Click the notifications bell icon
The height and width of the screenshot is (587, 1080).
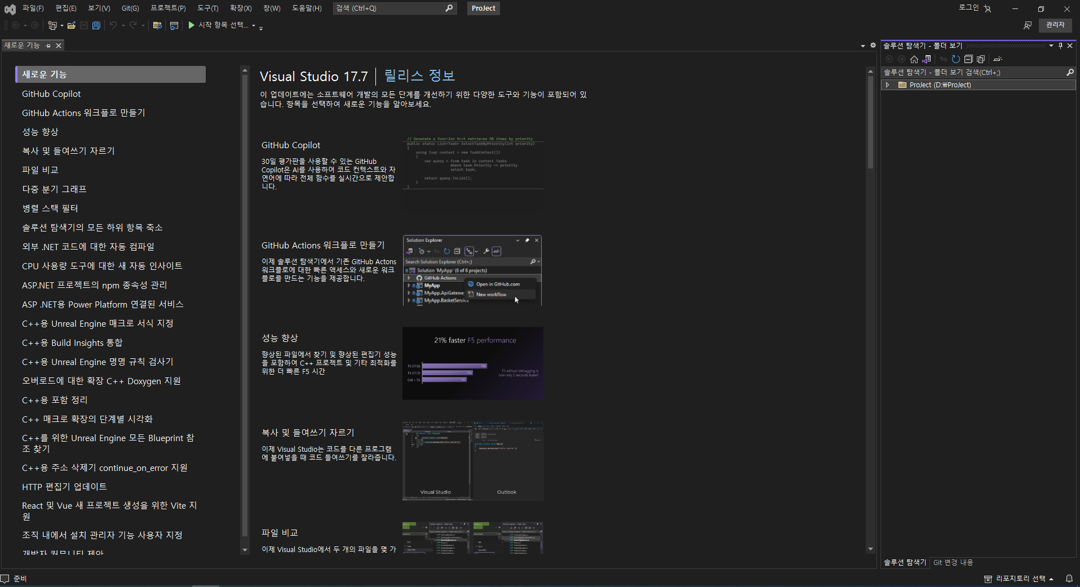pyautogui.click(x=1069, y=579)
